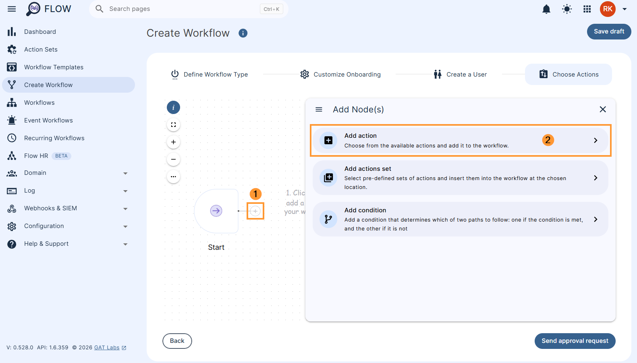This screenshot has height=363, width=637.
Task: Click the fit-view fullscreen canvas button
Action: pyautogui.click(x=173, y=125)
